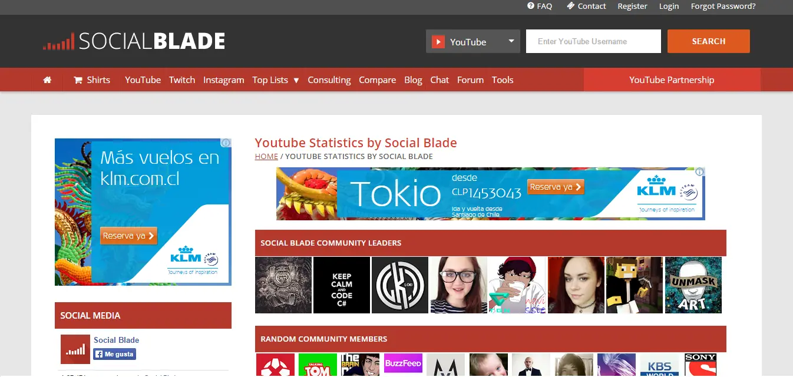Click Reserva ya on Tokio banner ad
The width and height of the screenshot is (793, 377).
point(556,187)
